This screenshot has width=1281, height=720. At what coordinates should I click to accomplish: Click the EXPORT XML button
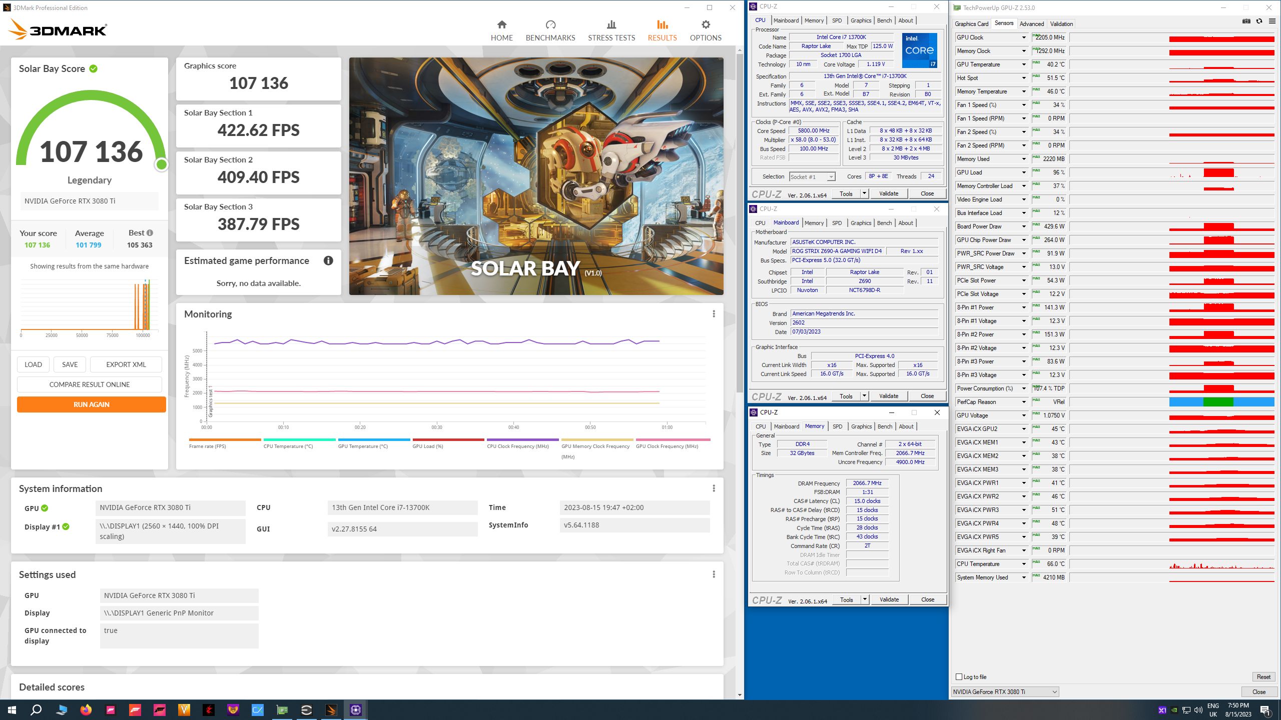coord(126,364)
